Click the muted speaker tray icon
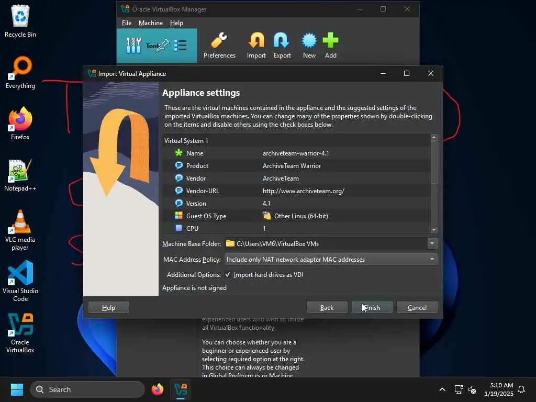The width and height of the screenshot is (536, 402). [x=472, y=389]
